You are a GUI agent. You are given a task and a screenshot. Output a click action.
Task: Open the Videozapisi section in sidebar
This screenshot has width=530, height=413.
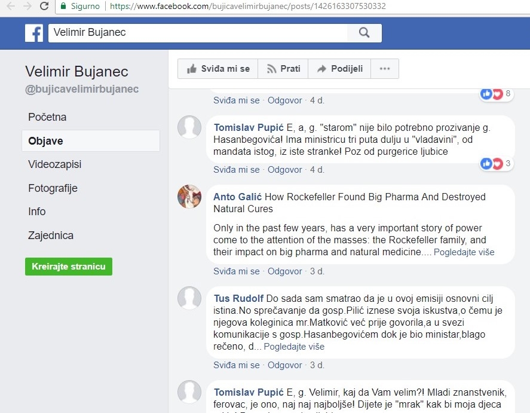coord(54,164)
